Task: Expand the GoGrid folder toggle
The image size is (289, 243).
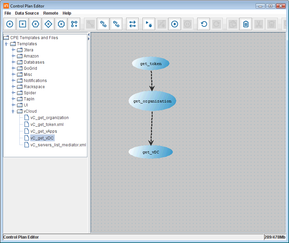Action: tap(13, 68)
